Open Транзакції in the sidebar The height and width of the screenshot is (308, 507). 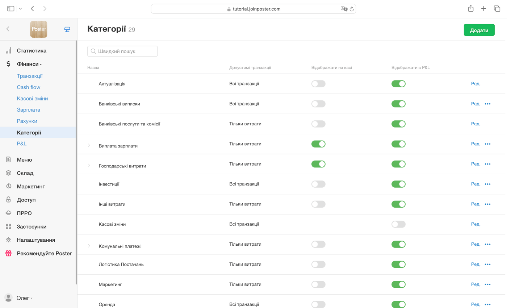tap(30, 76)
